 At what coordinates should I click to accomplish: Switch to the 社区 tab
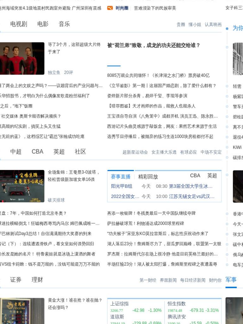(80, 152)
